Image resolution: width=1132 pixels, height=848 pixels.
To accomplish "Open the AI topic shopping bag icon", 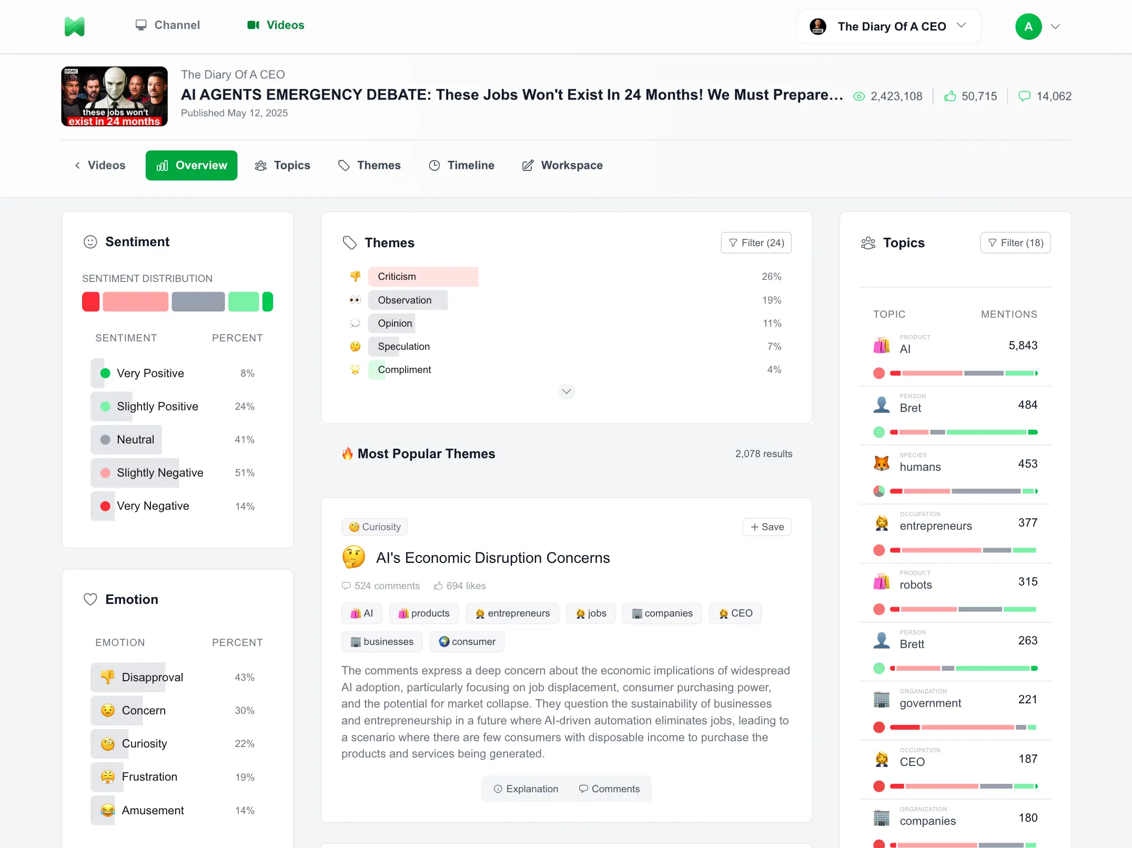I will click(x=882, y=345).
